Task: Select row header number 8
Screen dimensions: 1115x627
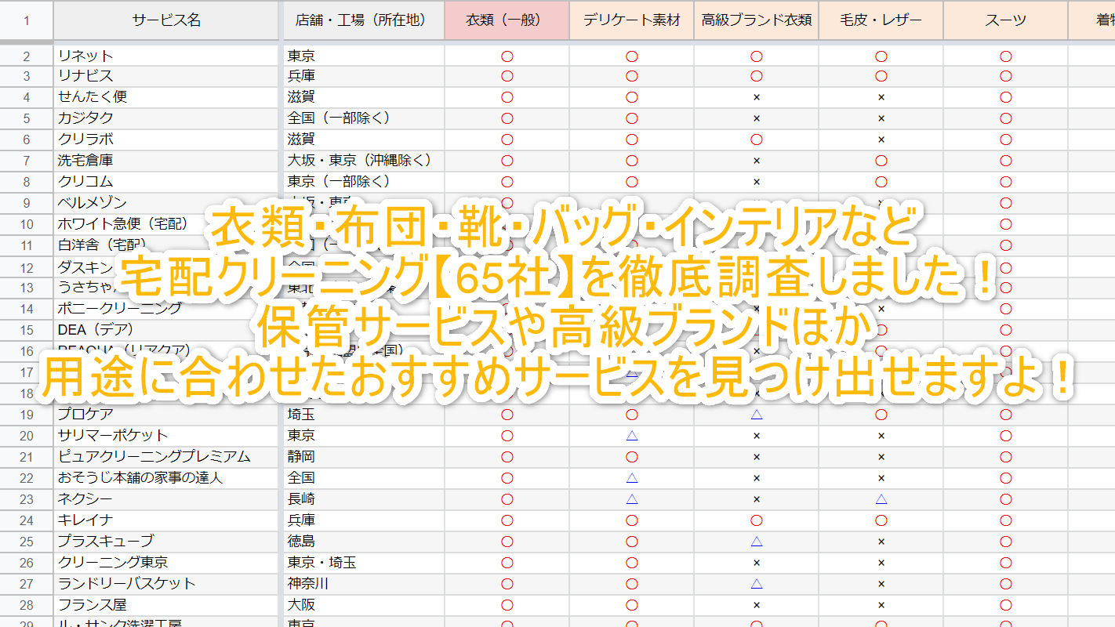Action: tap(27, 182)
